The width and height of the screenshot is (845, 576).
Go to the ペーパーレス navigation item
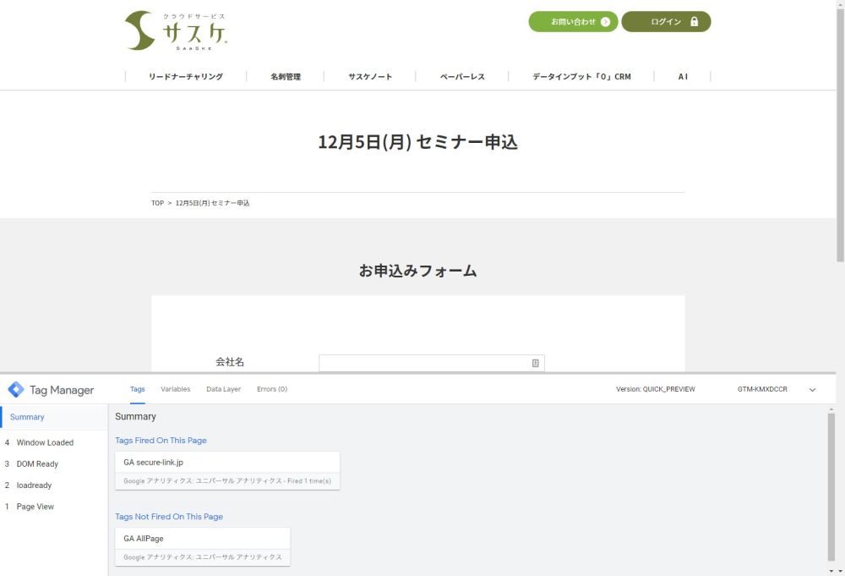coord(462,77)
